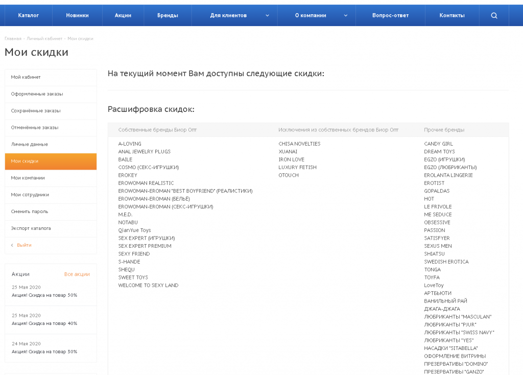The height and width of the screenshot is (375, 523).
Task: Select brand ВАНИЛЬНЫЙ РАЙ
Action: (x=445, y=301)
